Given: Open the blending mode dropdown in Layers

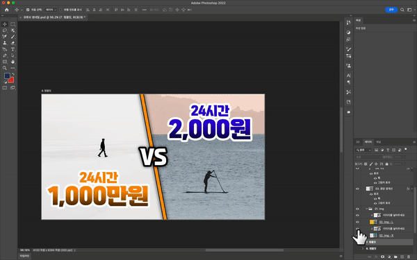Looking at the screenshot, I should (x=368, y=157).
